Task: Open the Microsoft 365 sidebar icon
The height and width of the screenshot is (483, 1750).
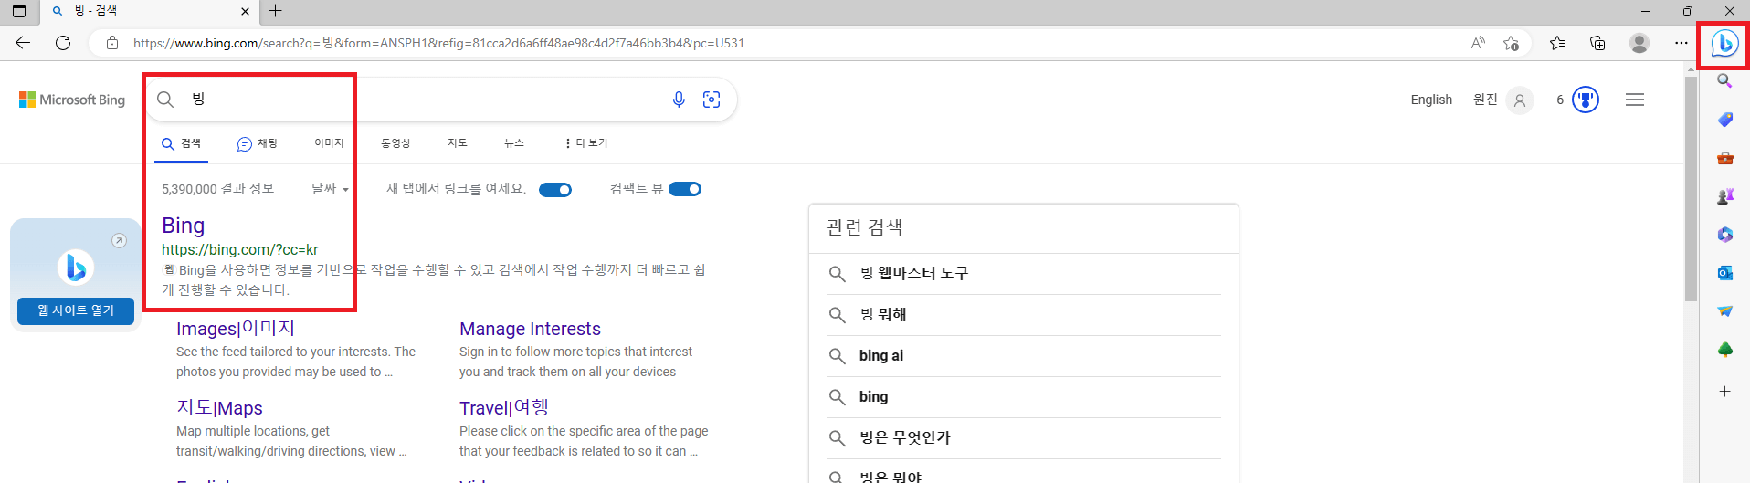Action: [1724, 235]
